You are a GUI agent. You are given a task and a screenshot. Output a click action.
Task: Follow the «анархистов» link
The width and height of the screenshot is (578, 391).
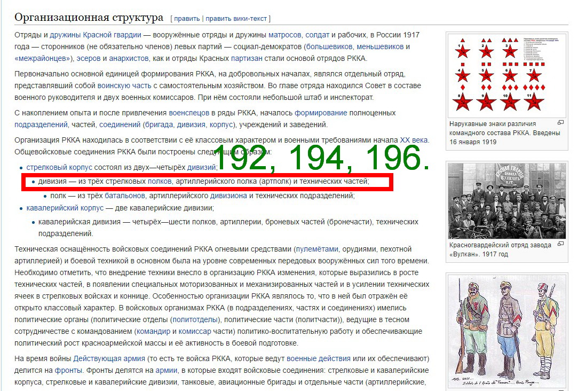[129, 58]
